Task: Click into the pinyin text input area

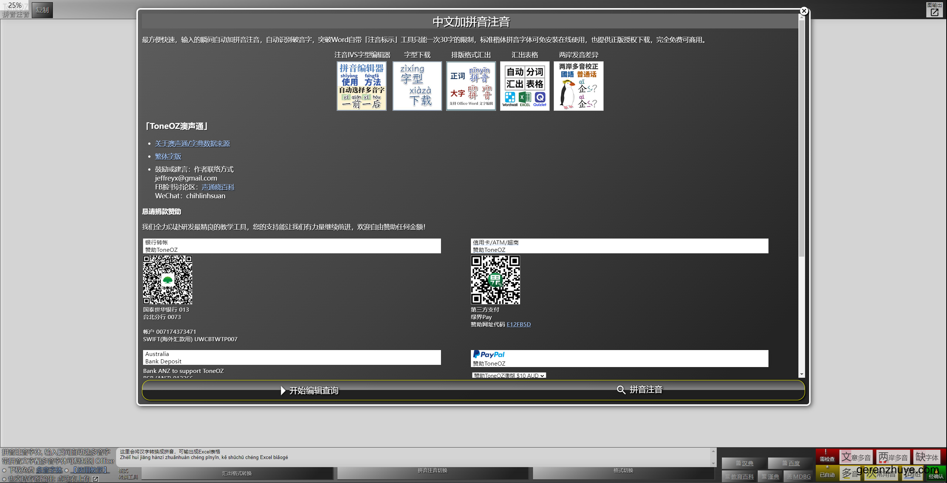Action: click(x=414, y=457)
